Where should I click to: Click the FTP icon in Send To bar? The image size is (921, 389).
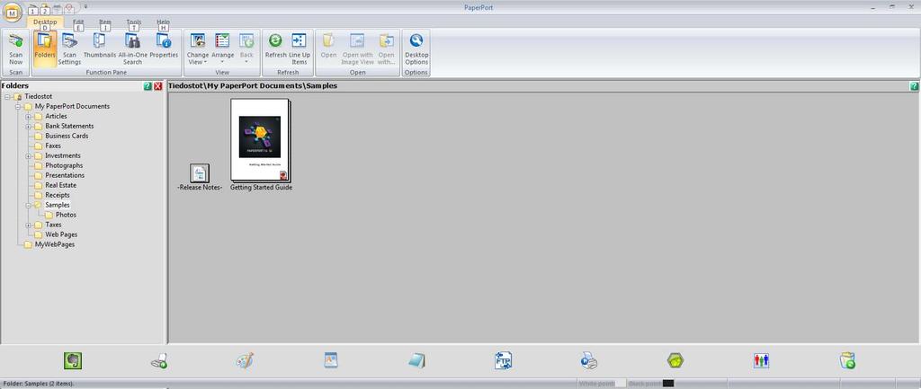[504, 360]
